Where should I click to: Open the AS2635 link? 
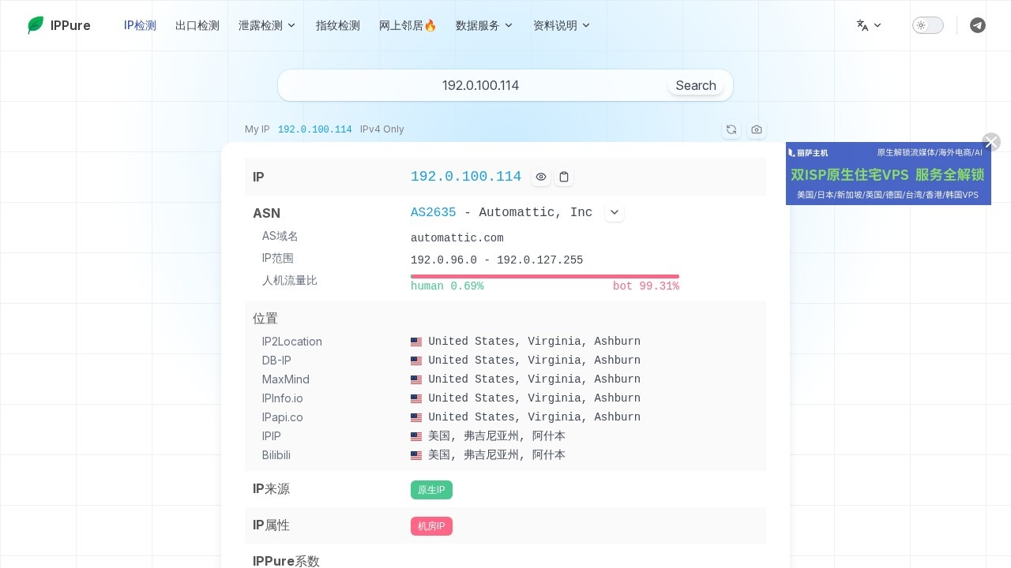433,212
